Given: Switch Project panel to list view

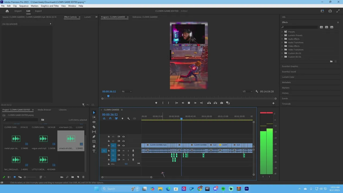Looking at the screenshot, I should 9,177.
